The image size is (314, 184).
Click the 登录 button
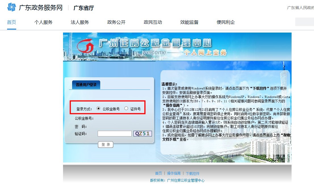coord(106,144)
